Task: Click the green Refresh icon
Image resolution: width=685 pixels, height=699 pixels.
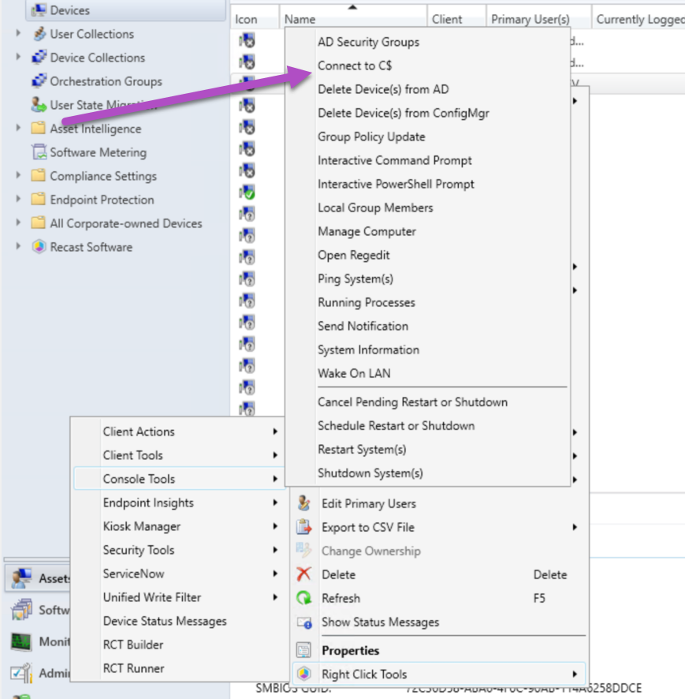Action: pyautogui.click(x=303, y=598)
